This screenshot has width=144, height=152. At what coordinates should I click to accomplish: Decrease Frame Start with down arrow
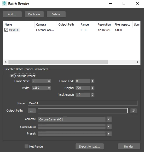point(49,82)
